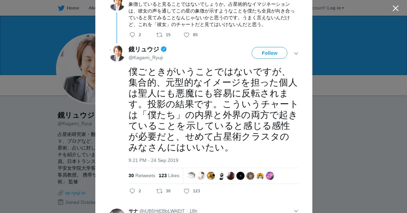View the 30 Retweets list
Image resolution: width=407 pixels, height=213 pixels.
[x=142, y=175]
